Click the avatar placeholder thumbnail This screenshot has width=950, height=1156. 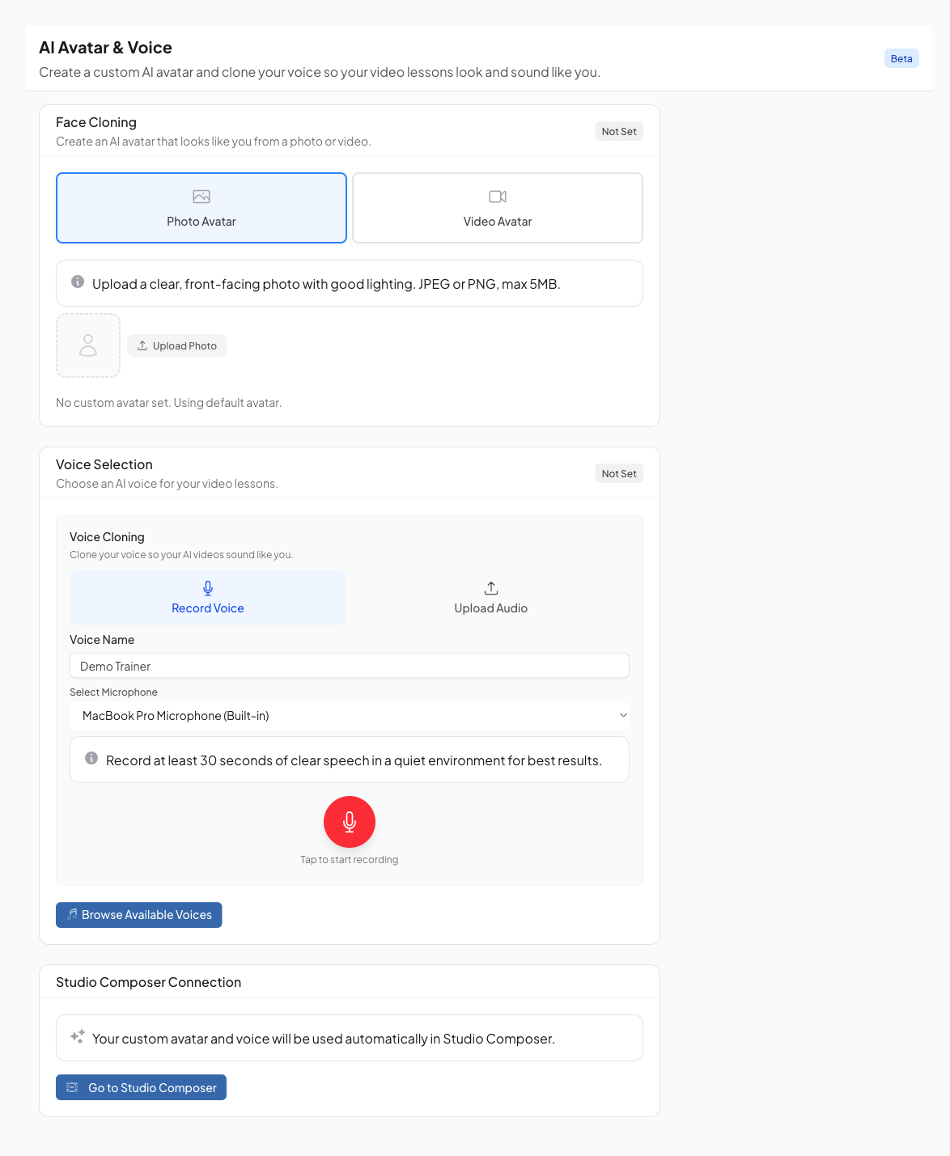[x=88, y=345]
